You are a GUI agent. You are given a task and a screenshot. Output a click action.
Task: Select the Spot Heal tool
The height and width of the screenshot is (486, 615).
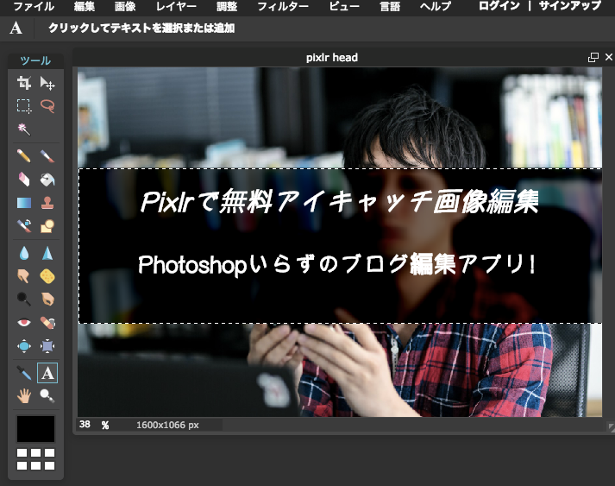coord(47,323)
